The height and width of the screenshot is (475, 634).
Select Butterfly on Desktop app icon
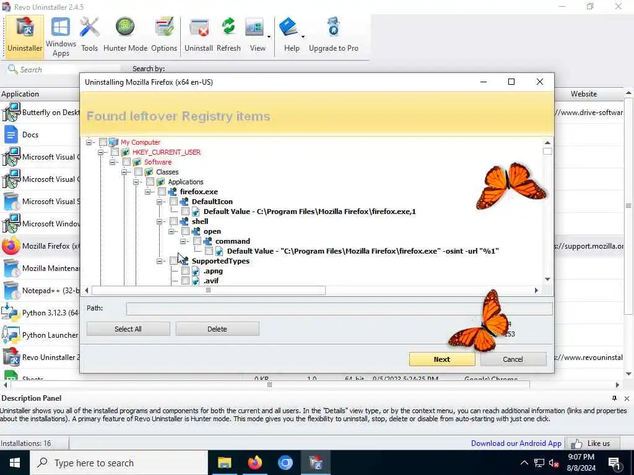coord(11,113)
